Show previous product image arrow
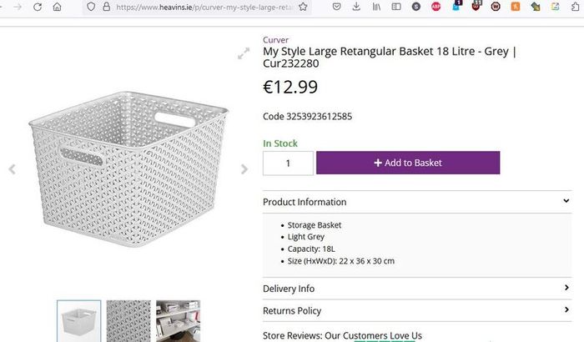This screenshot has height=342, width=584. (13, 169)
